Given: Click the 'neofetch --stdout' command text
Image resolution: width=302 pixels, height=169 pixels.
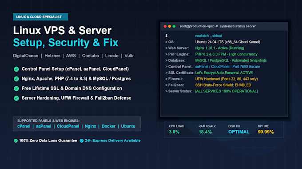Looking at the screenshot, I should coord(209,36).
